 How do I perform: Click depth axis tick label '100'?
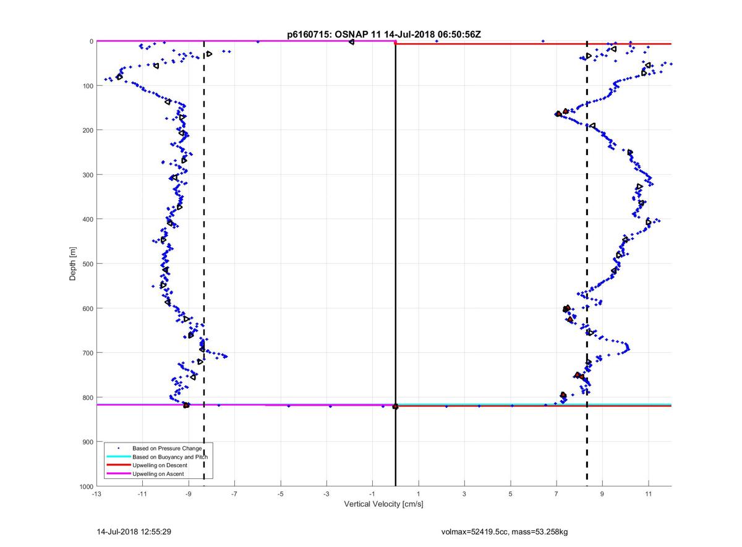(88, 86)
